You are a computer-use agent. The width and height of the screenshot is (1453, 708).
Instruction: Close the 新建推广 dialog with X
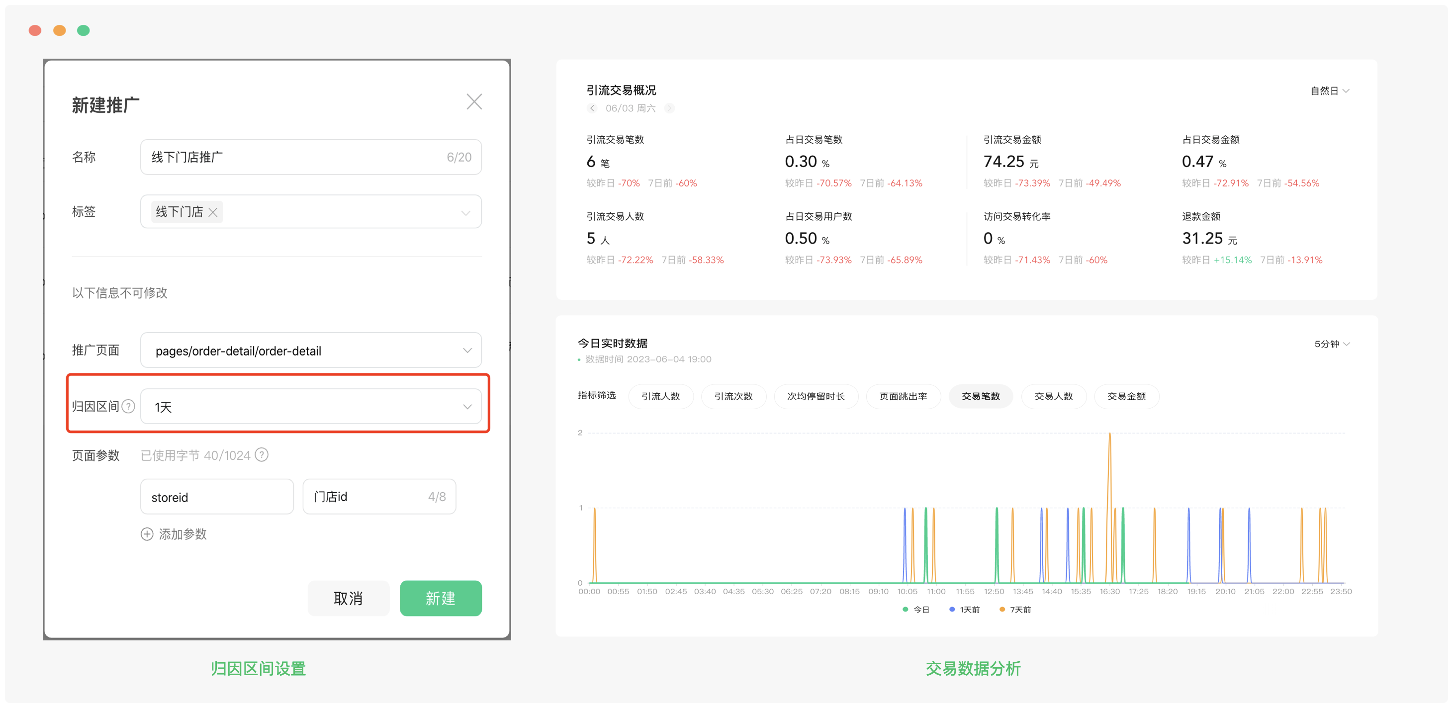point(474,101)
